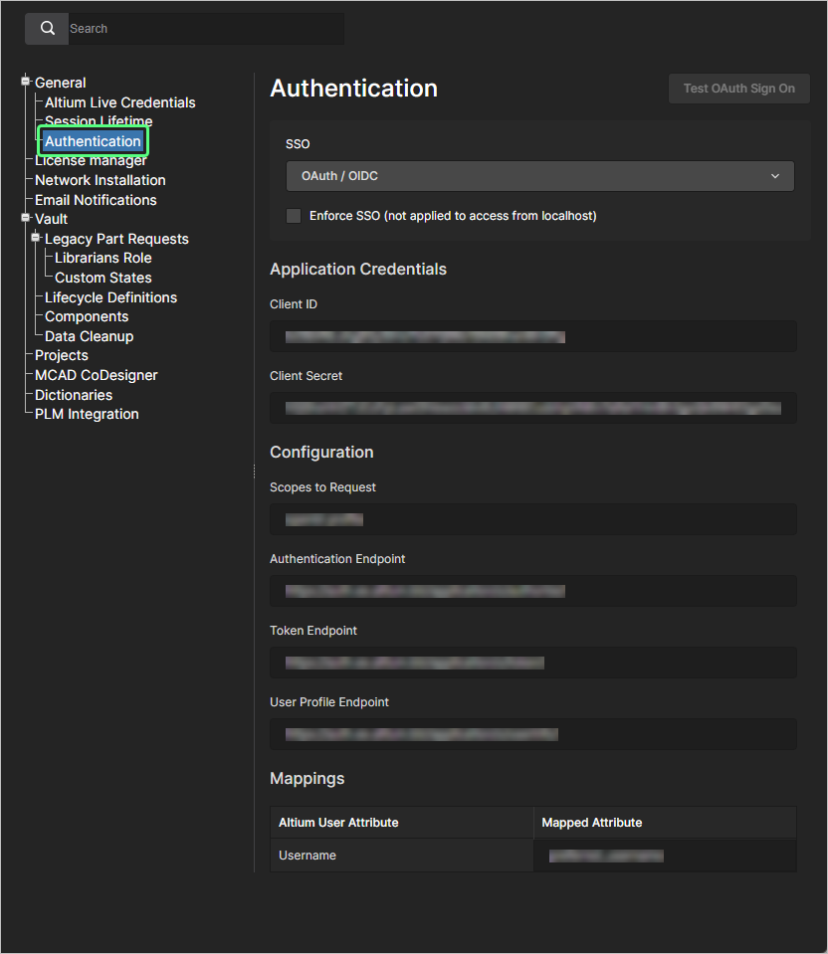The height and width of the screenshot is (954, 828).
Task: Click the User Profile Endpoint field
Action: click(533, 734)
